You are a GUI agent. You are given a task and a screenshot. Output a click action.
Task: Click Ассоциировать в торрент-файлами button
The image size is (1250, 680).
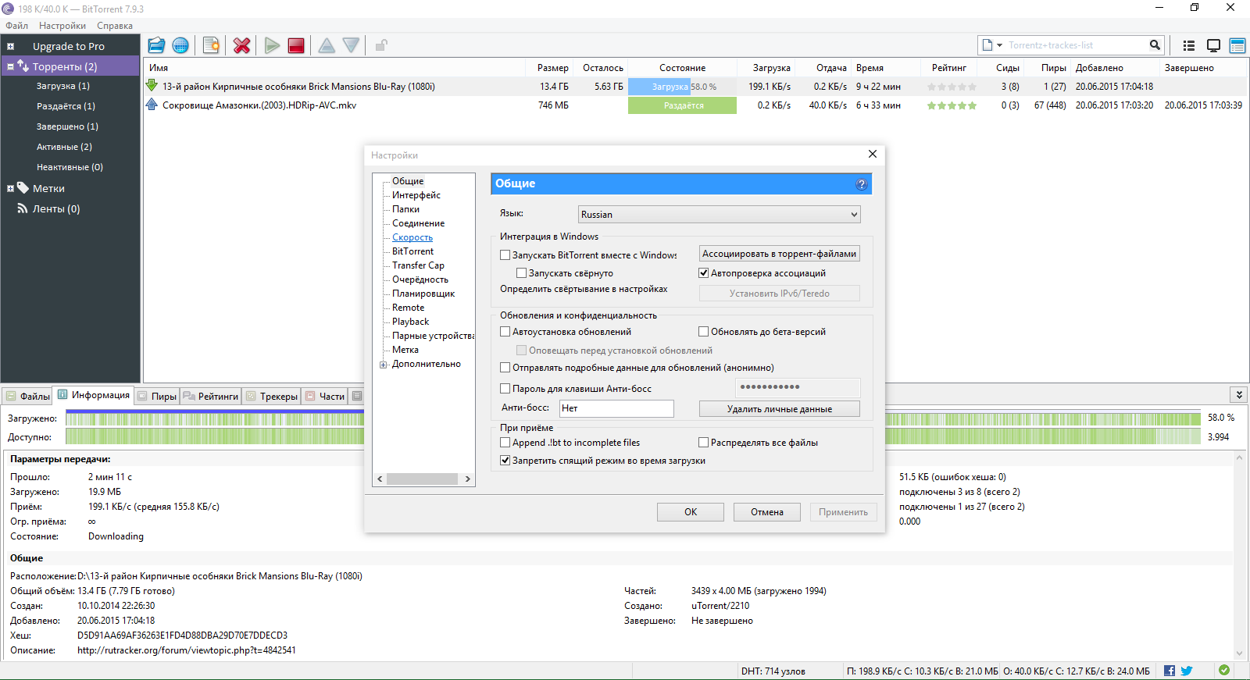point(780,254)
